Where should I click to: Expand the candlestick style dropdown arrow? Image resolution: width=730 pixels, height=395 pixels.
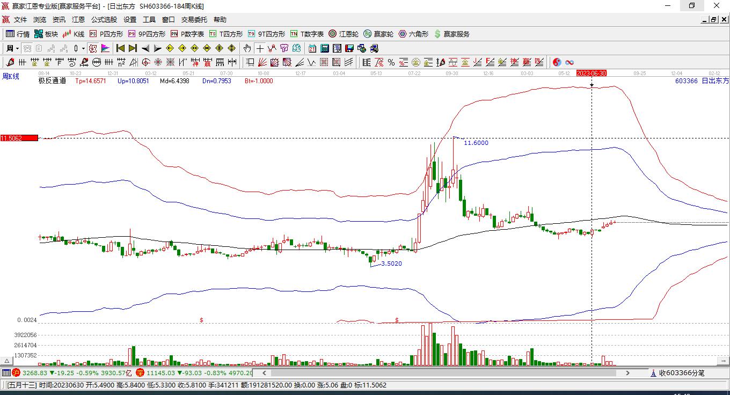[x=83, y=48]
